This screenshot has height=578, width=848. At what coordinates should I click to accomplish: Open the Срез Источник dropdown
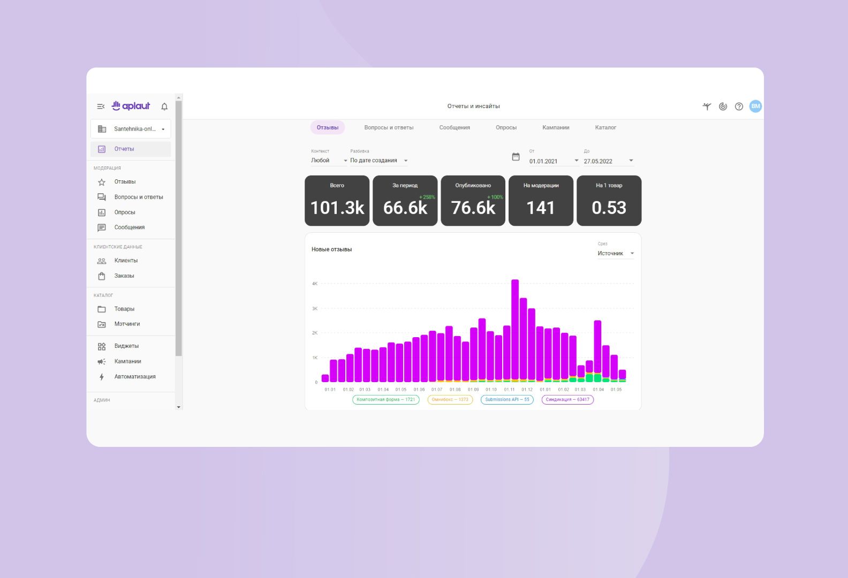pos(615,254)
